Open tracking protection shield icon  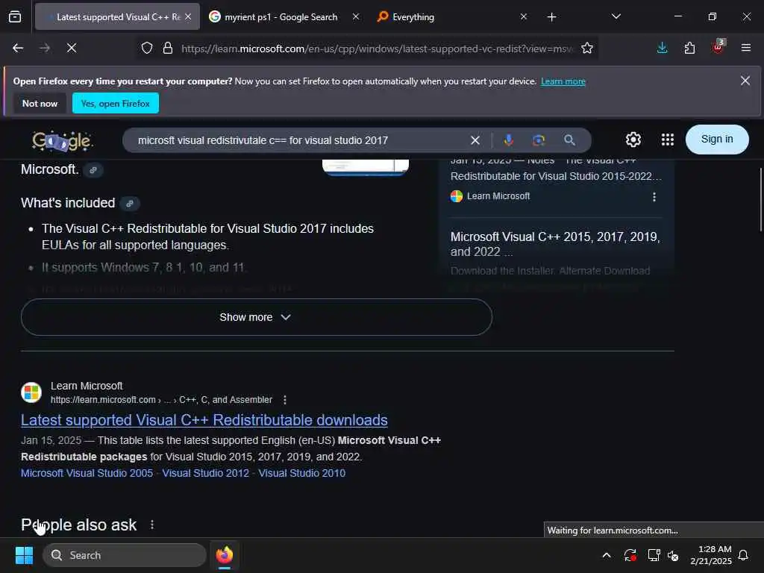point(147,48)
